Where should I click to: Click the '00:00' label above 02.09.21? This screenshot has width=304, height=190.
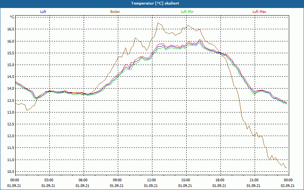click(x=289, y=180)
